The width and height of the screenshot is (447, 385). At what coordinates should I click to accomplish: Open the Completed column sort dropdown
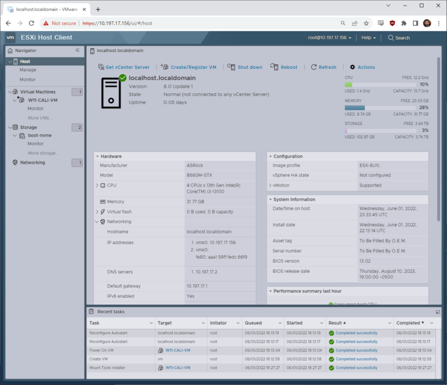pos(430,323)
